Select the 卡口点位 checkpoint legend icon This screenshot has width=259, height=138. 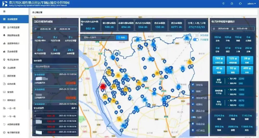pyautogui.click(x=193, y=130)
